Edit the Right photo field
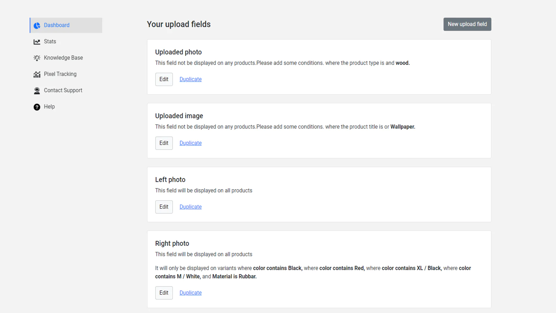Image resolution: width=556 pixels, height=313 pixels. (x=164, y=293)
